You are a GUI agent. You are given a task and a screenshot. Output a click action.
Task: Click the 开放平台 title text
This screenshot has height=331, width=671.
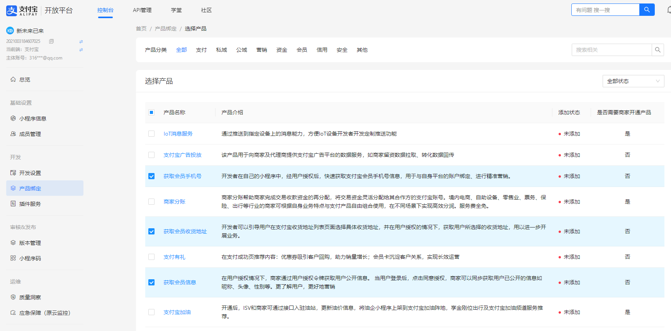click(59, 10)
